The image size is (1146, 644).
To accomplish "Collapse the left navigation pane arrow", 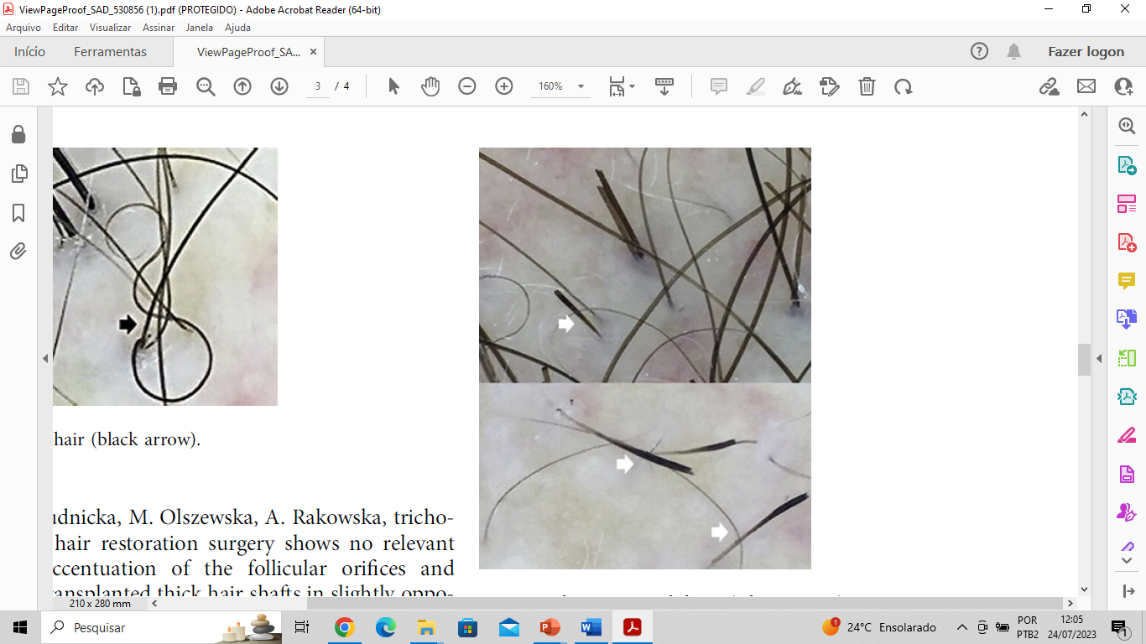I will click(x=45, y=359).
